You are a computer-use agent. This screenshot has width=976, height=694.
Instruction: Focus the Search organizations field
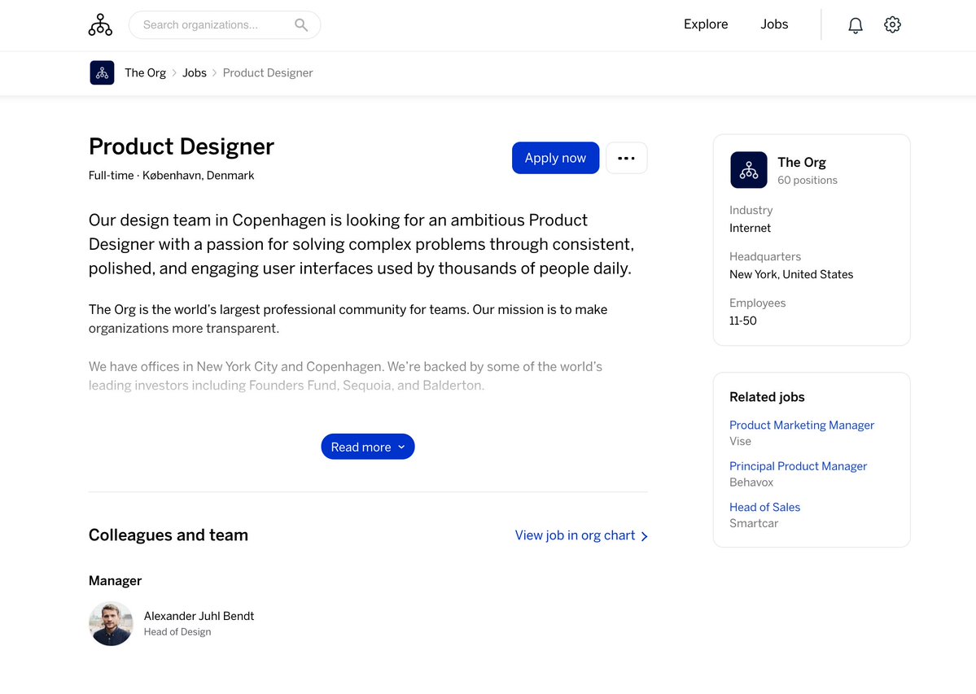click(225, 25)
